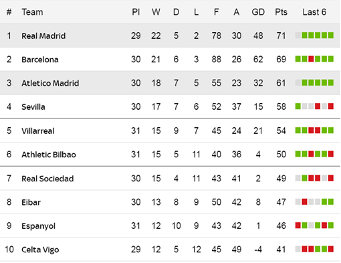The height and width of the screenshot is (263, 341).
Task: Select the Last 6 column header
Action: pos(314,12)
